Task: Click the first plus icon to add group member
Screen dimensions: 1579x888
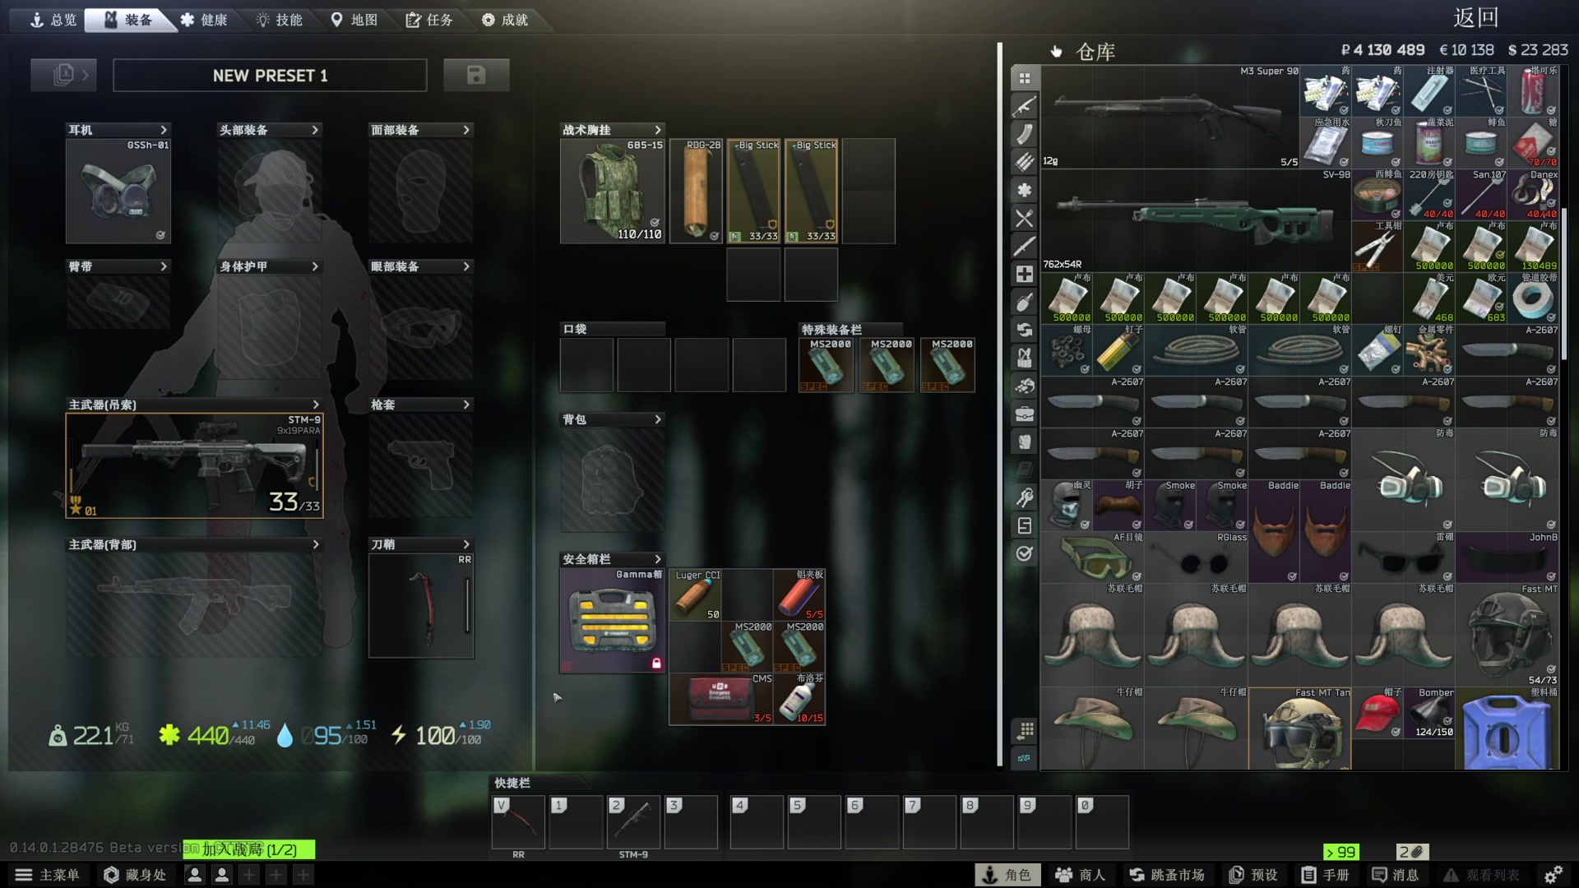Action: coord(249,875)
